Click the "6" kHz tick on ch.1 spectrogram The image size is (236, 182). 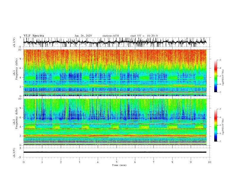coord(21,68)
